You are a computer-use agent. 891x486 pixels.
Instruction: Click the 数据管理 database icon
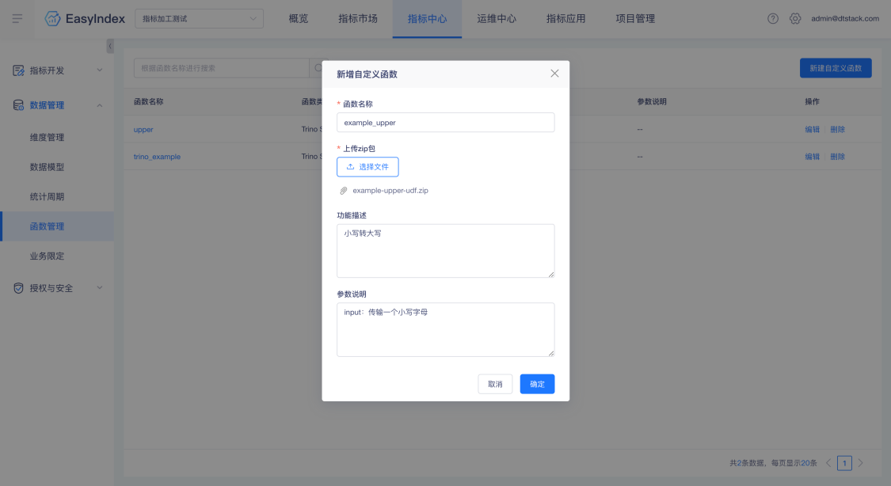(x=18, y=105)
